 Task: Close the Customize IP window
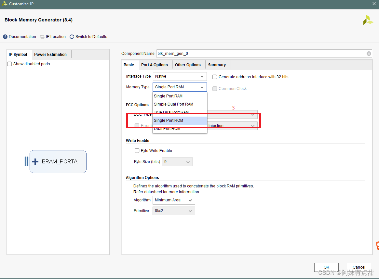tap(374, 4)
